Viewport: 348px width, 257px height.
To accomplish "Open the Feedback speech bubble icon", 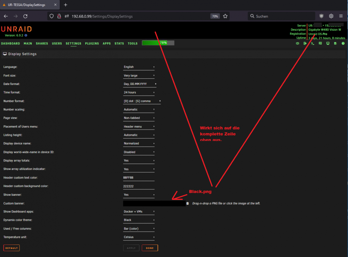I will click(320, 43).
